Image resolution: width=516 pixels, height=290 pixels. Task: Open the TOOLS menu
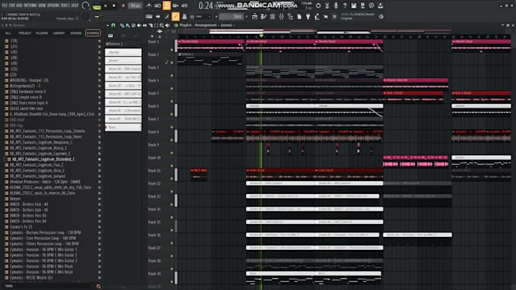coord(64,5)
